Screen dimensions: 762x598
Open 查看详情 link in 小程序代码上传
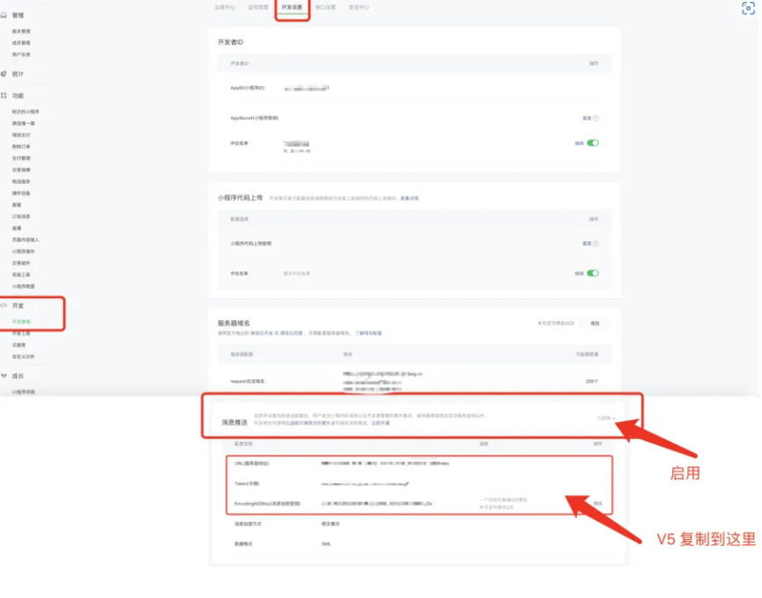click(x=410, y=199)
